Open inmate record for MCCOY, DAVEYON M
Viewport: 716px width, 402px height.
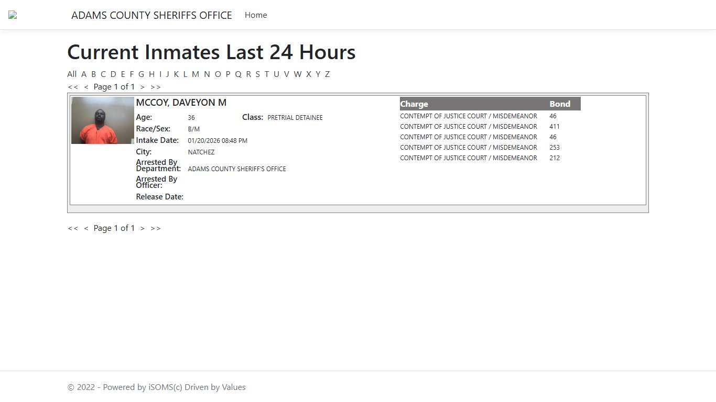tap(181, 103)
